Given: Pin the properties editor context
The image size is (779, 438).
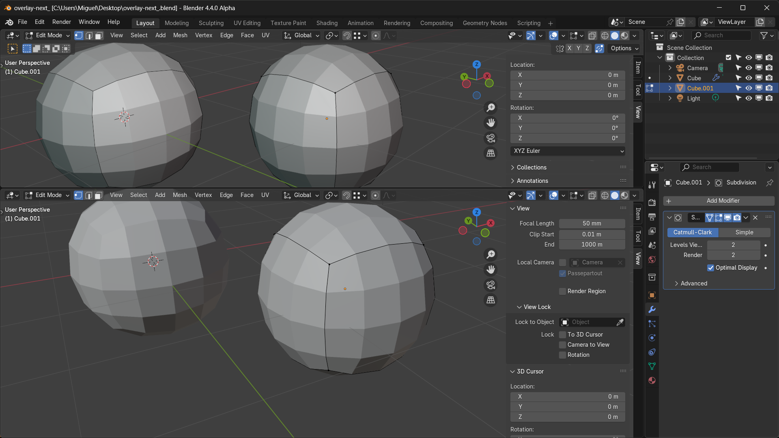Looking at the screenshot, I should (x=769, y=182).
